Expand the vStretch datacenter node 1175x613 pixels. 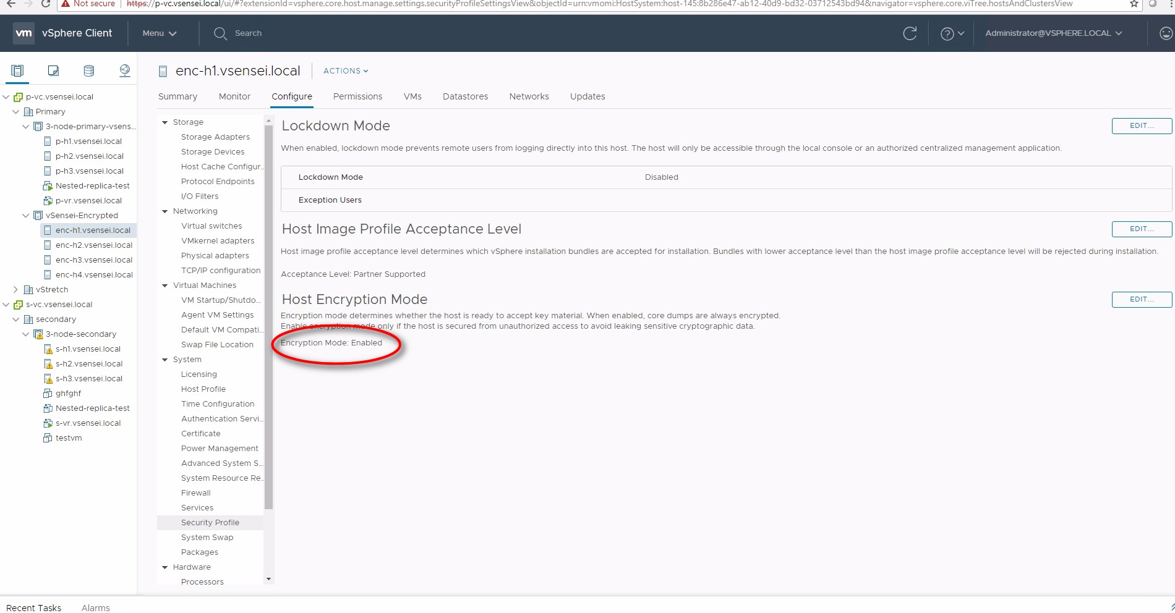click(16, 289)
